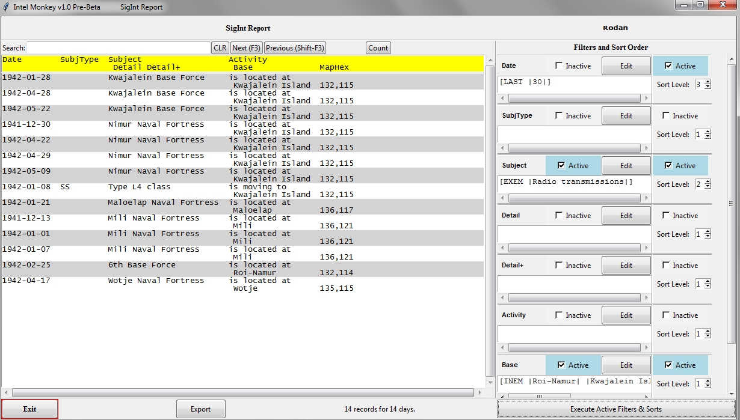The width and height of the screenshot is (740, 420).
Task: Enable the Detail filter checkbox
Action: click(560, 216)
